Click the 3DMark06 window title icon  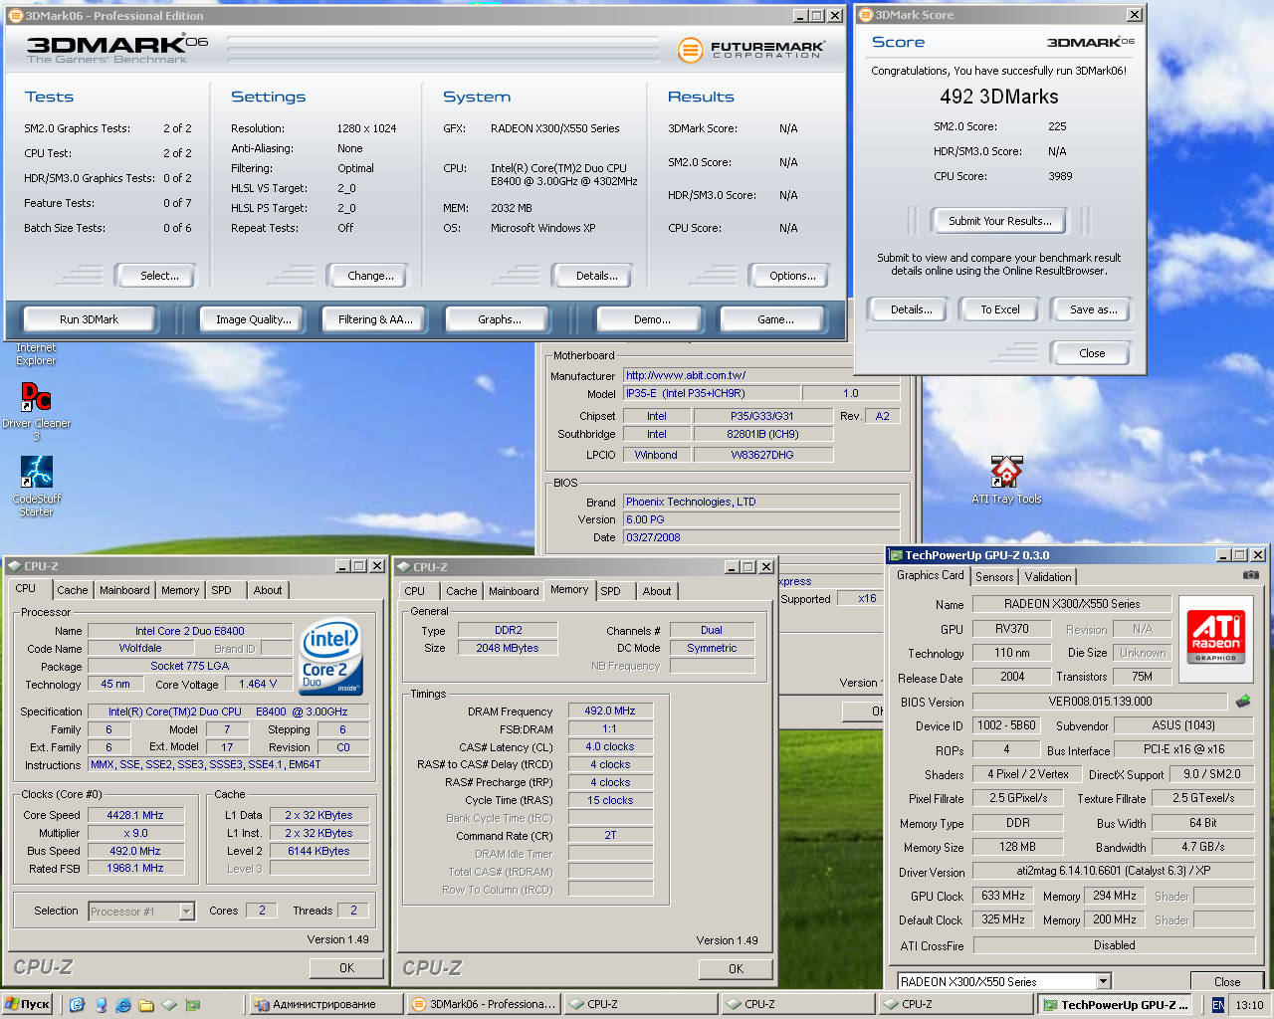click(16, 15)
